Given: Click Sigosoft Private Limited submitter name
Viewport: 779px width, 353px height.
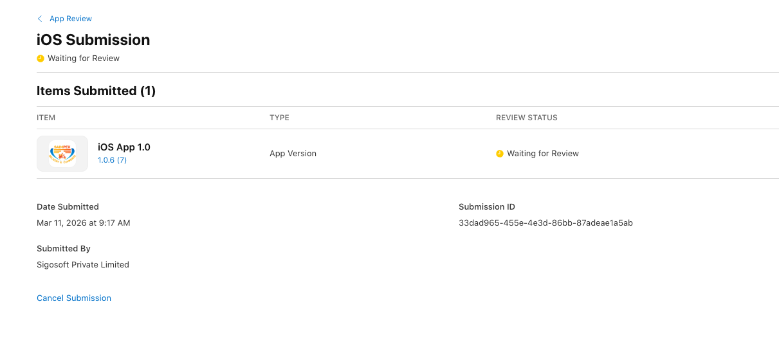Looking at the screenshot, I should coord(83,265).
